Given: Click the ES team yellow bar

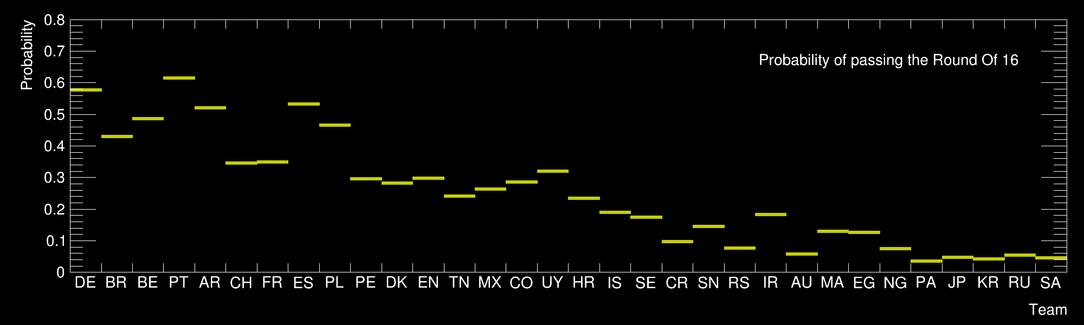Looking at the screenshot, I should [x=304, y=104].
